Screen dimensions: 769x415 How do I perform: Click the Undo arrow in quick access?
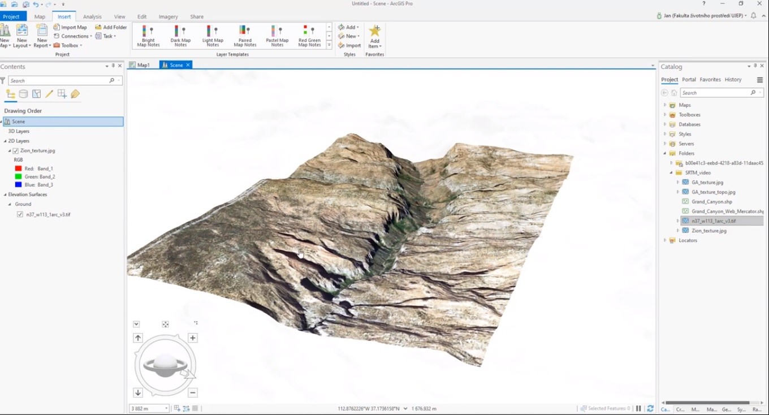[36, 4]
